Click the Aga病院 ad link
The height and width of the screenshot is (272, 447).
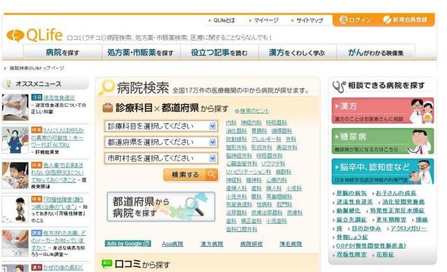173,244
